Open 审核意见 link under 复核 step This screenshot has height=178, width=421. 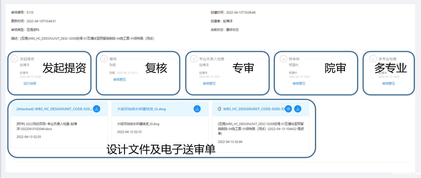119,80
